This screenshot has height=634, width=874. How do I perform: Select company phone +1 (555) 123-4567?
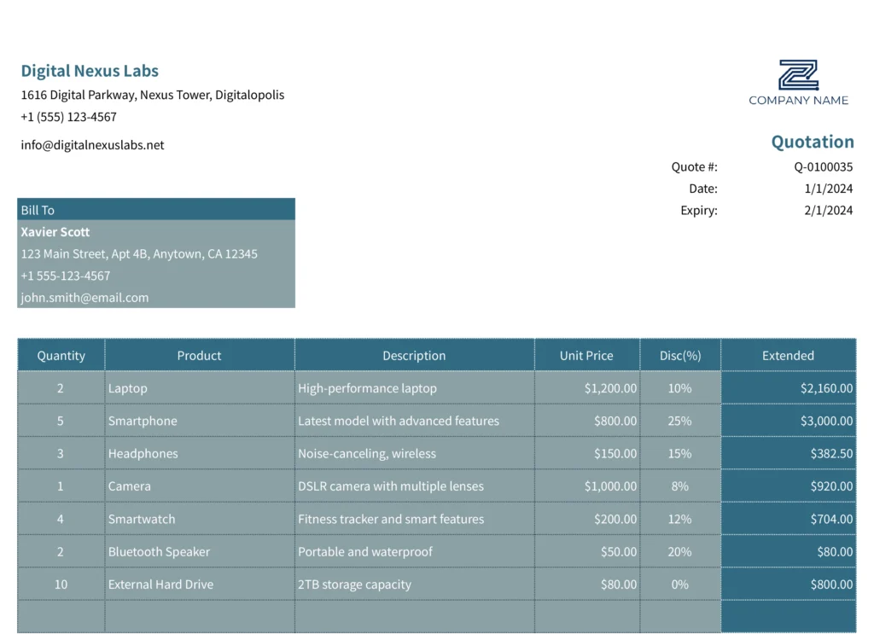point(68,116)
